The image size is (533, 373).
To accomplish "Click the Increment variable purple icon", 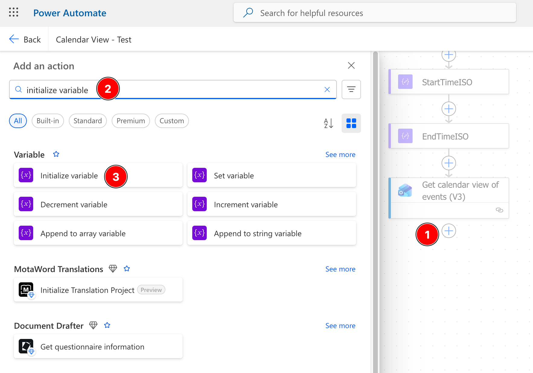I will [199, 204].
